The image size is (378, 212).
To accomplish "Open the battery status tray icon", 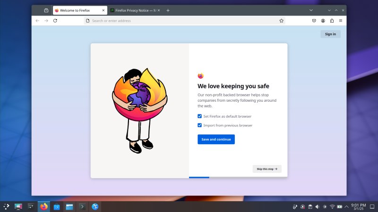I will click(340, 207).
